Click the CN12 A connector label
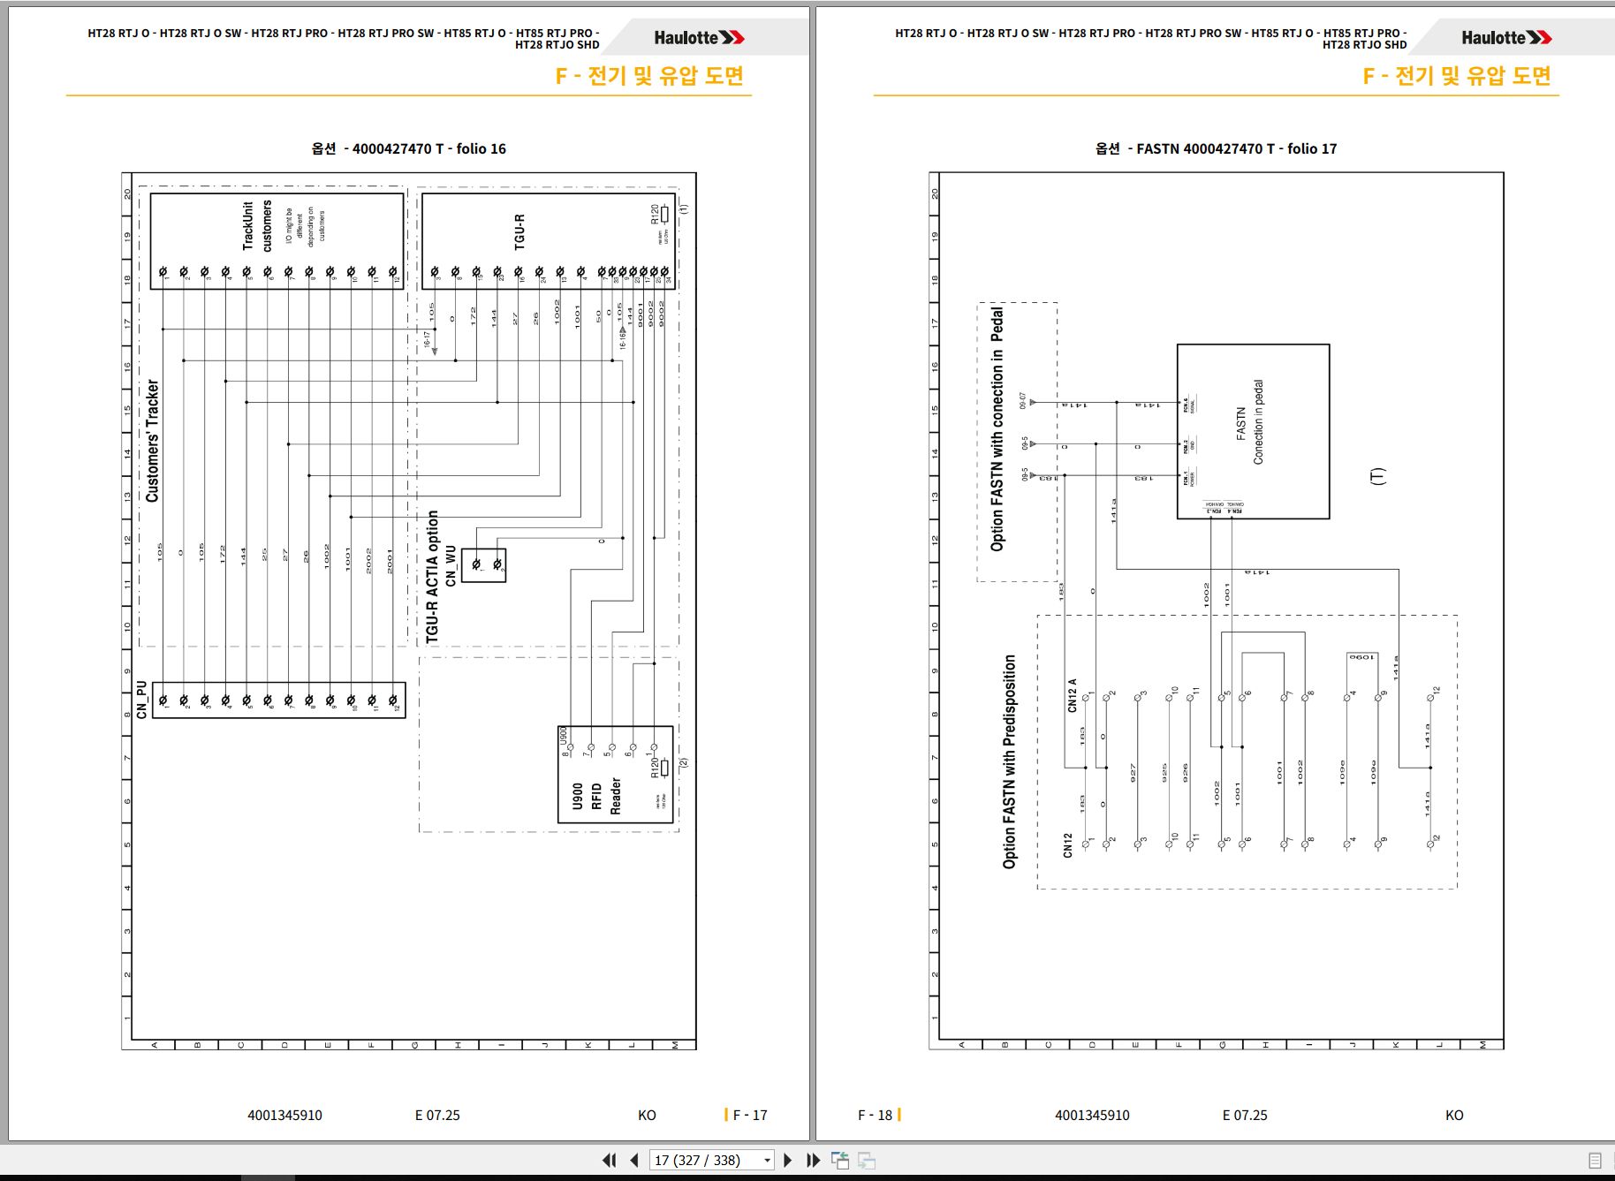Screen dimensions: 1615x1181 point(1073,695)
